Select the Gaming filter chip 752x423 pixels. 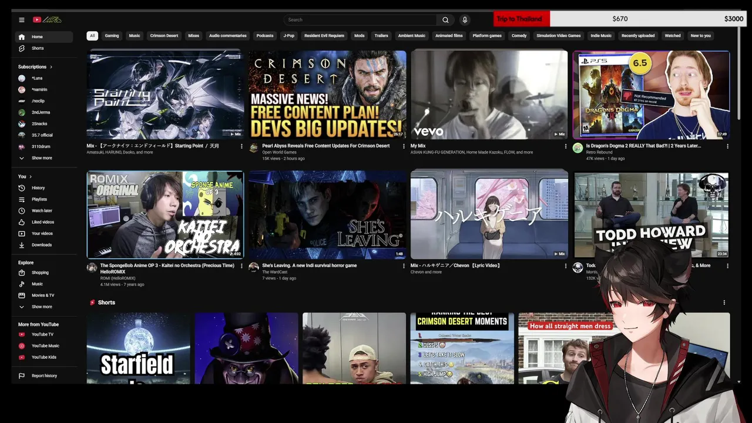[x=112, y=36]
